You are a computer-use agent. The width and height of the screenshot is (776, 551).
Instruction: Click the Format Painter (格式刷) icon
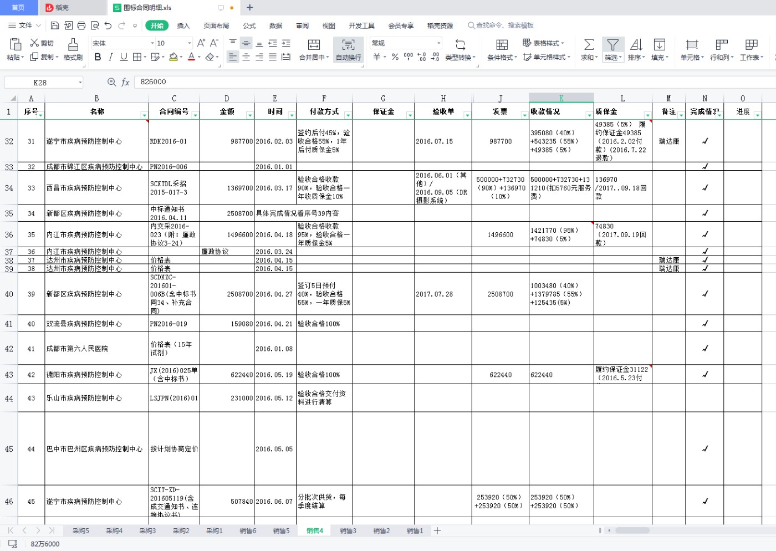coord(73,45)
